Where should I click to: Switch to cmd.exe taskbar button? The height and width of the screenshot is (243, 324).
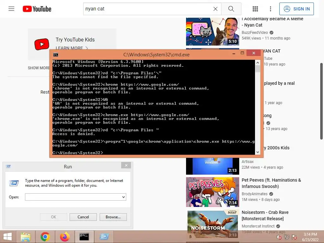coord(84,237)
